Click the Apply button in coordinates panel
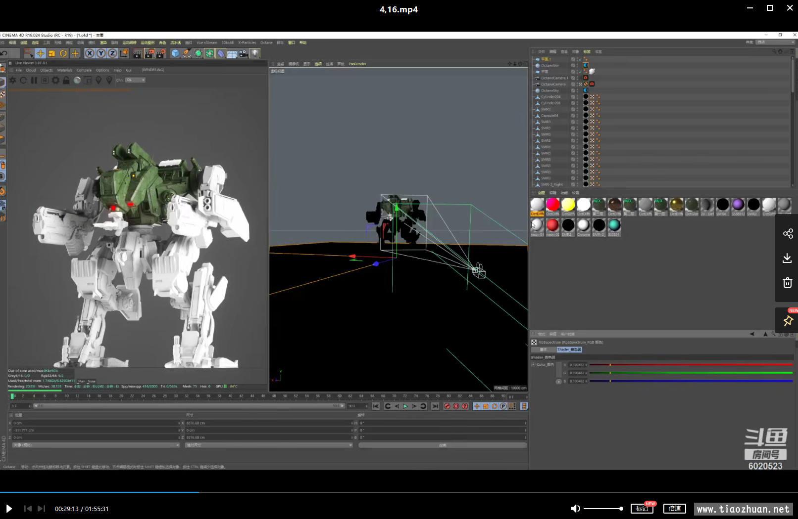 click(x=443, y=445)
